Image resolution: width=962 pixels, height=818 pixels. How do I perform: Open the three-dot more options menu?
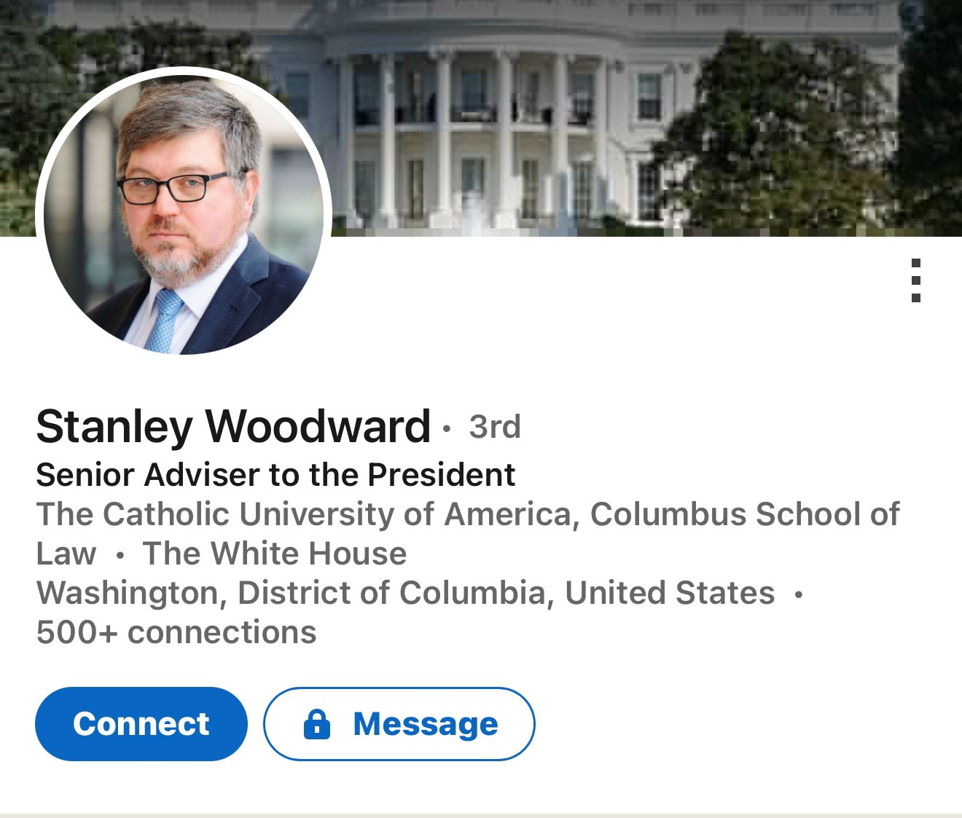915,280
